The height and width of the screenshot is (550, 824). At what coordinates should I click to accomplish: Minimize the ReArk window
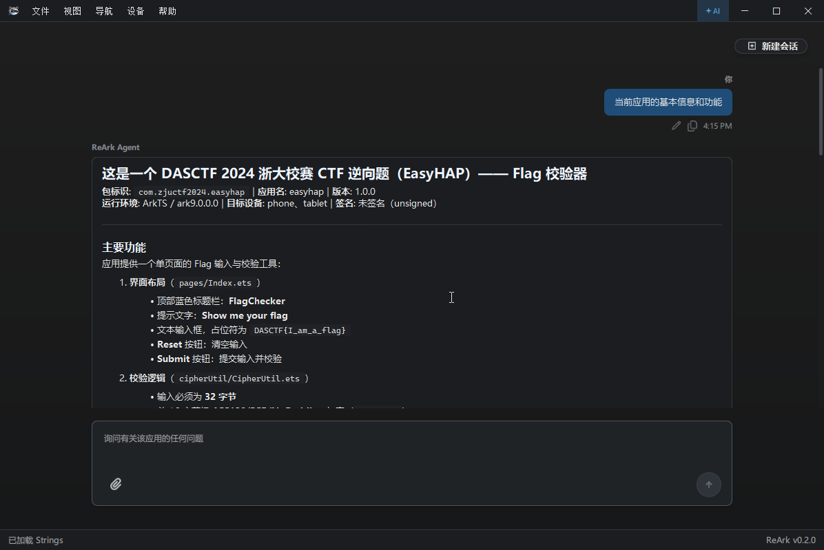tap(745, 11)
